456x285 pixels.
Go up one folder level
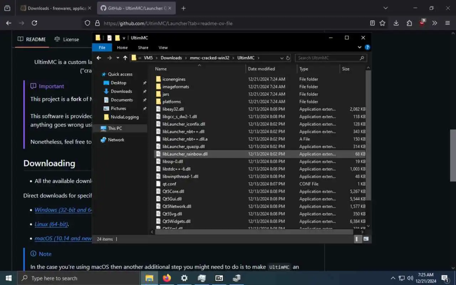pyautogui.click(x=125, y=58)
